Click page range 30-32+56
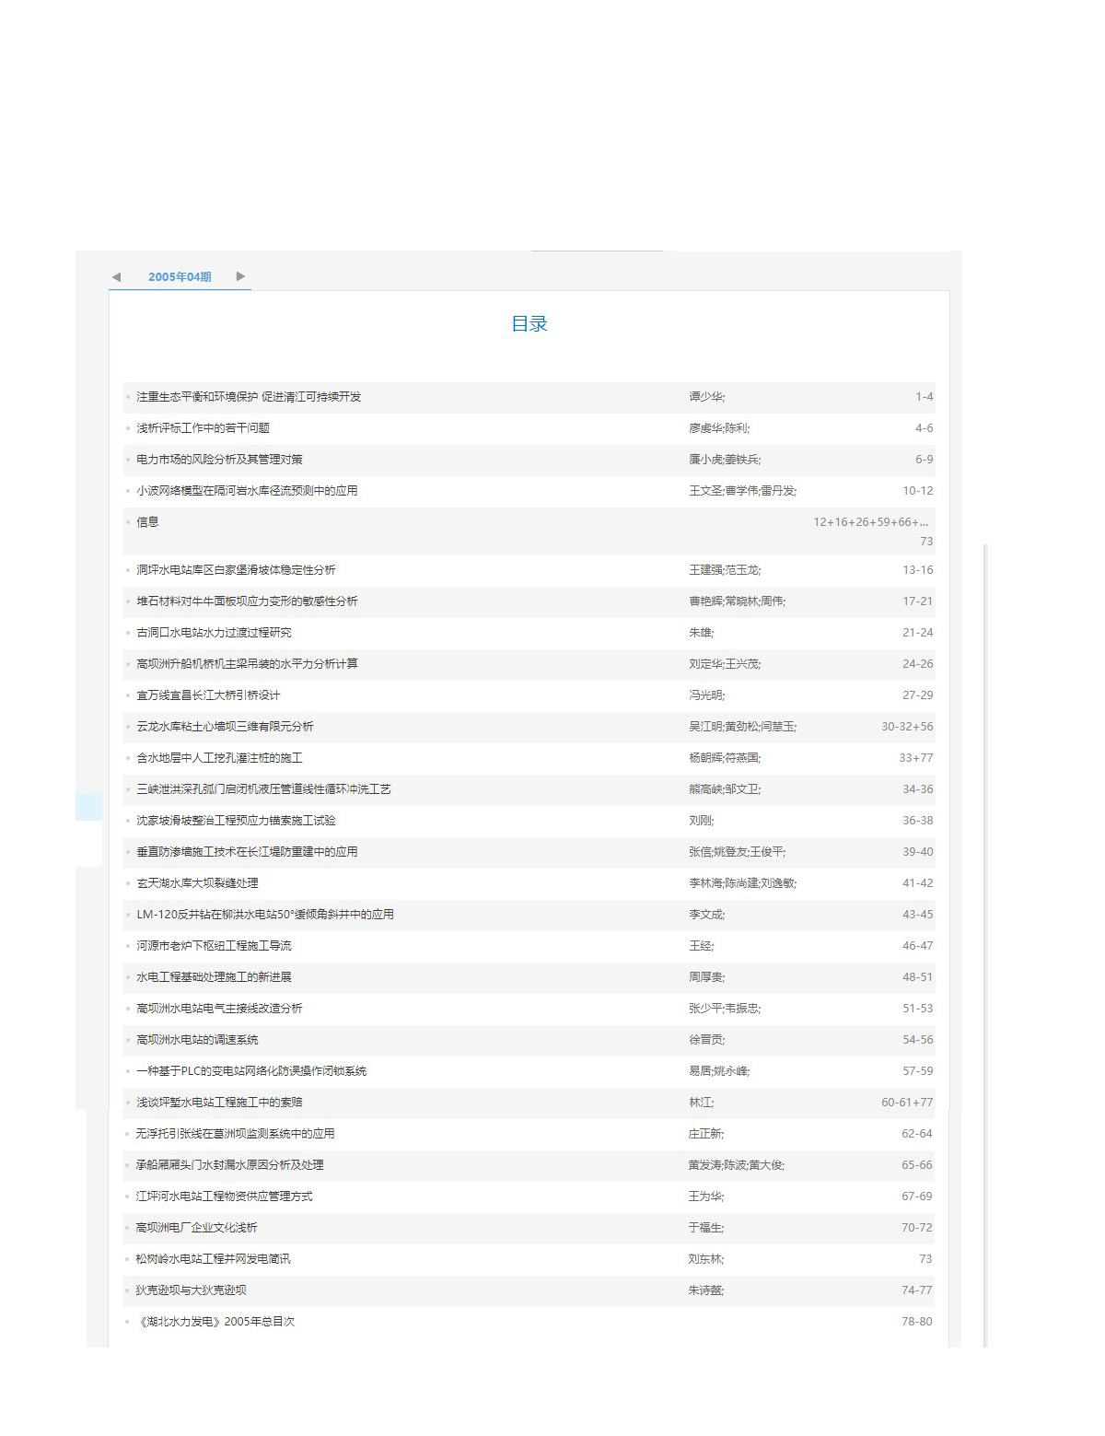The height and width of the screenshot is (1436, 1105). point(907,727)
